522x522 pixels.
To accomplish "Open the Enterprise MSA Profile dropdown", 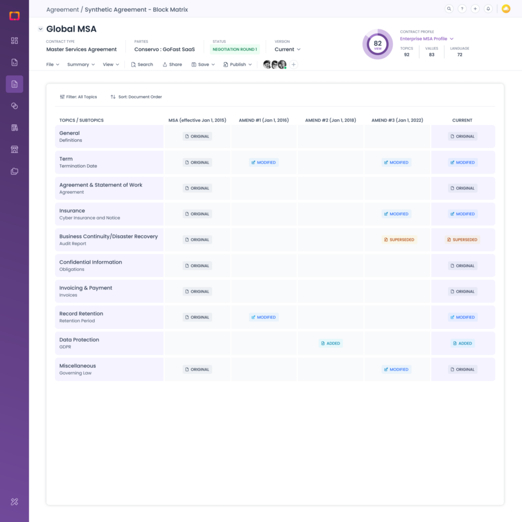I will (x=427, y=38).
